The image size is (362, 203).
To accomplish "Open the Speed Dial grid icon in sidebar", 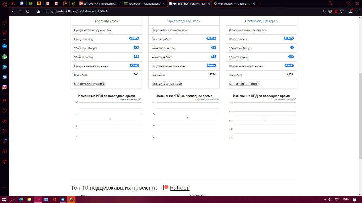I will [4, 101].
